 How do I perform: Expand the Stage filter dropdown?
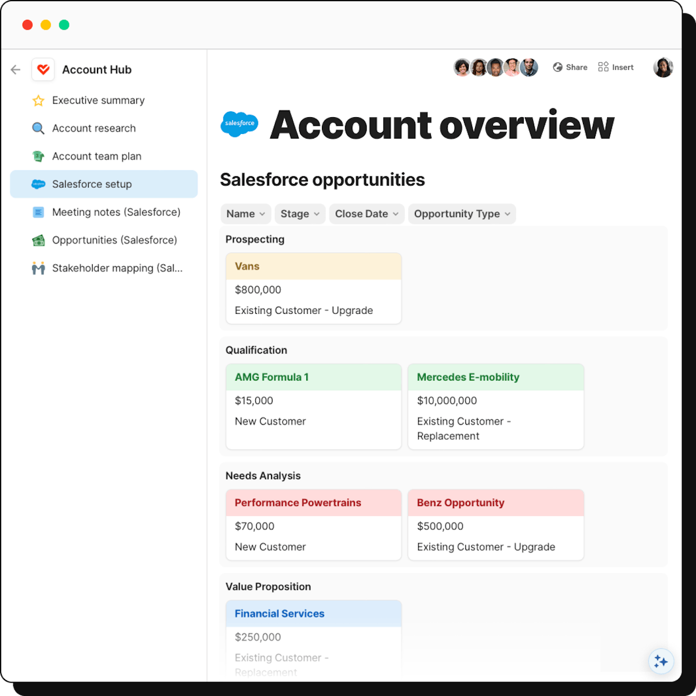click(300, 214)
